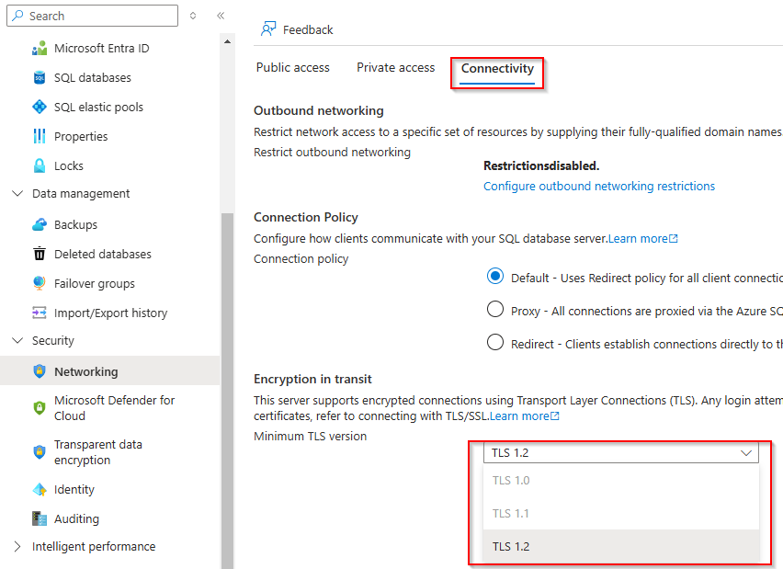The width and height of the screenshot is (783, 569).
Task: Choose TLS 1.0 from the list
Action: coord(620,480)
